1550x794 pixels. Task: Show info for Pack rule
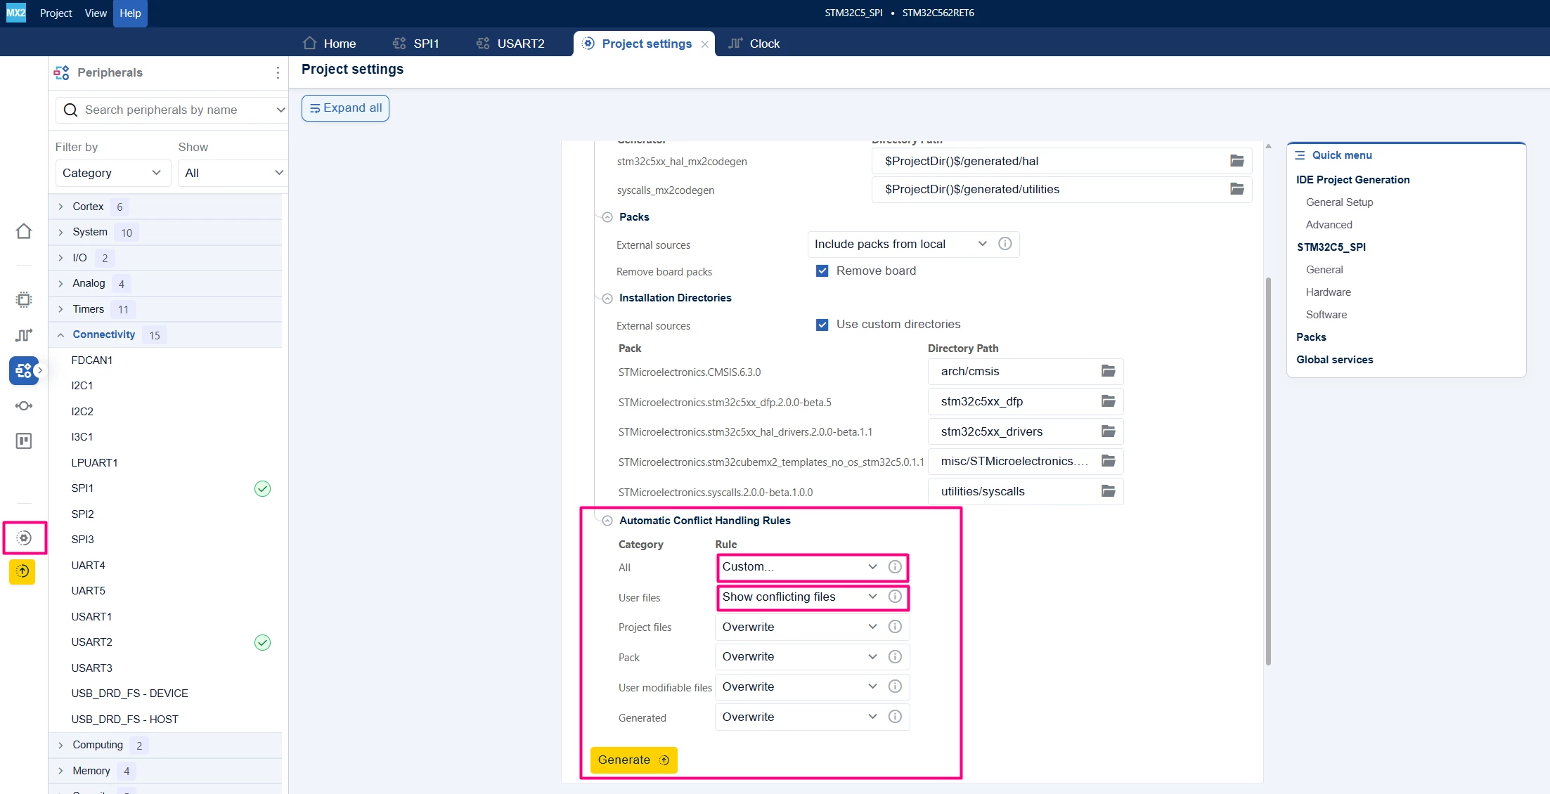895,656
